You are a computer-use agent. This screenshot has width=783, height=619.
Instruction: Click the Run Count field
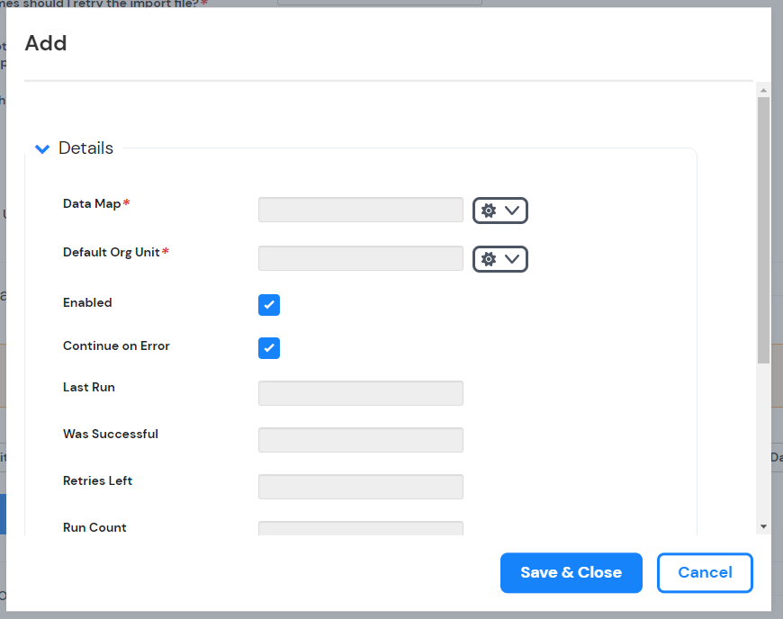pos(360,527)
